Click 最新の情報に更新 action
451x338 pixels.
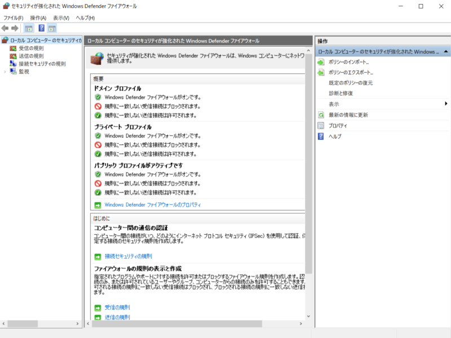(348, 115)
